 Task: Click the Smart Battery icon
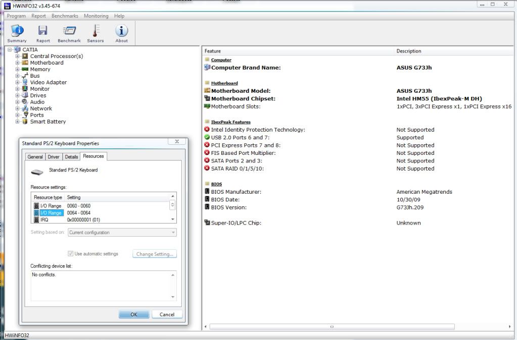pos(25,122)
